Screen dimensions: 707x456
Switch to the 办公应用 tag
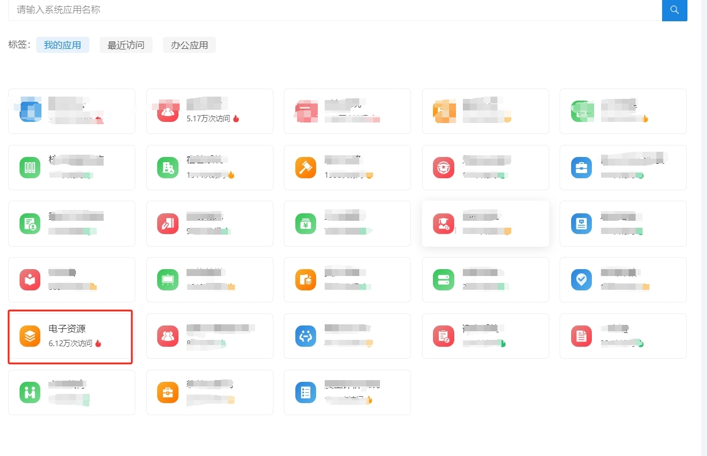pyautogui.click(x=189, y=45)
